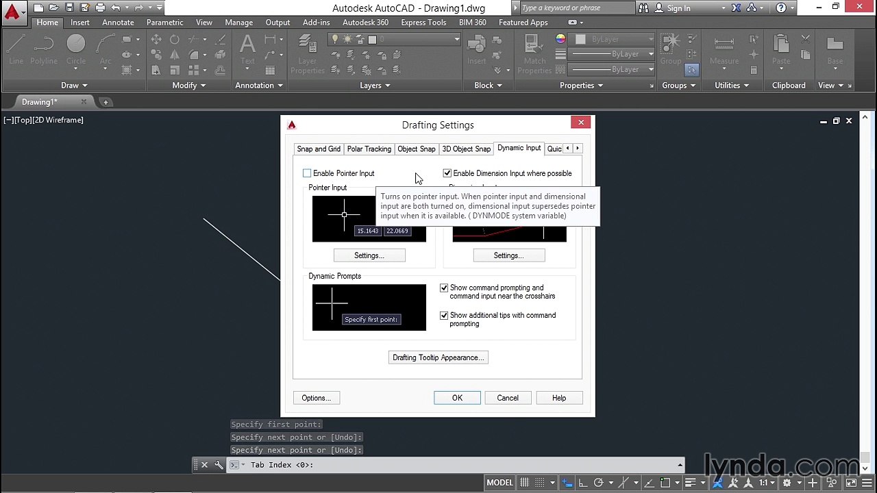Click Drafting Tooltip Appearance... button
The width and height of the screenshot is (877, 493).
pos(438,357)
